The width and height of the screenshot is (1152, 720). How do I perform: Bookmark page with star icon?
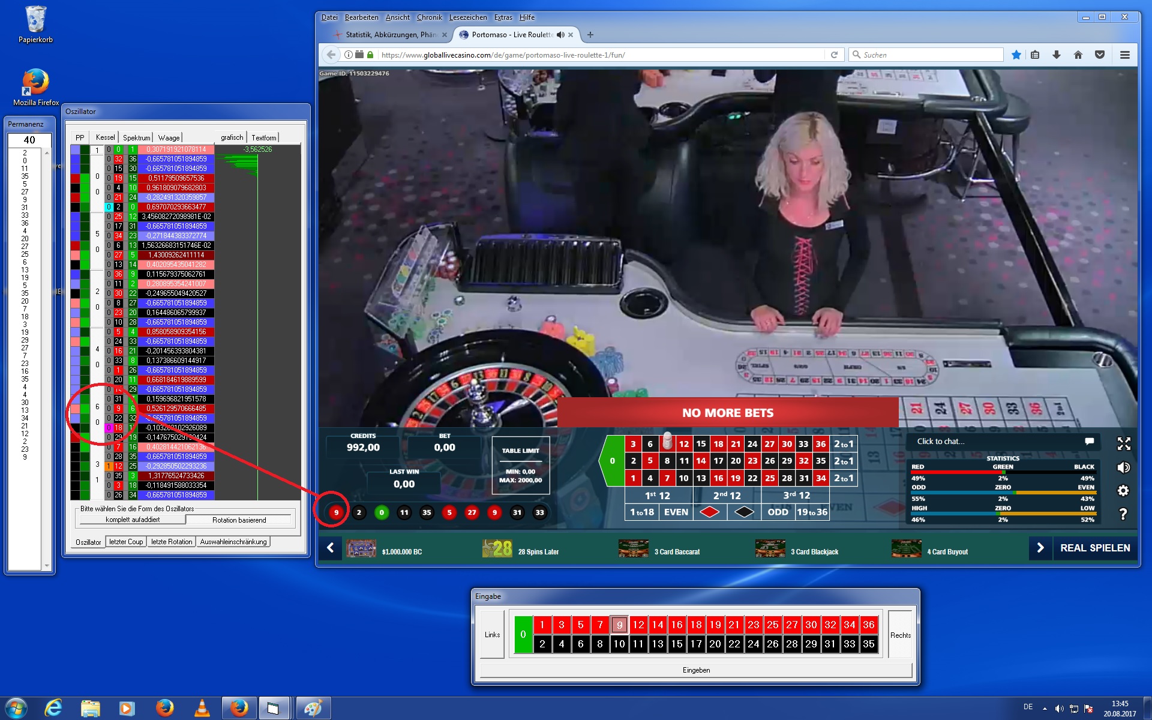(x=1016, y=55)
